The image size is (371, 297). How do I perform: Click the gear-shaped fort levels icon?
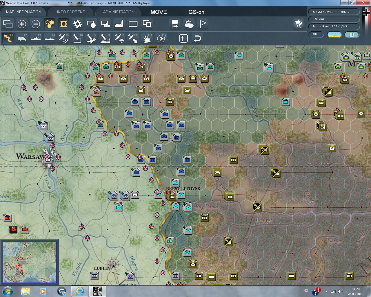coord(77,24)
